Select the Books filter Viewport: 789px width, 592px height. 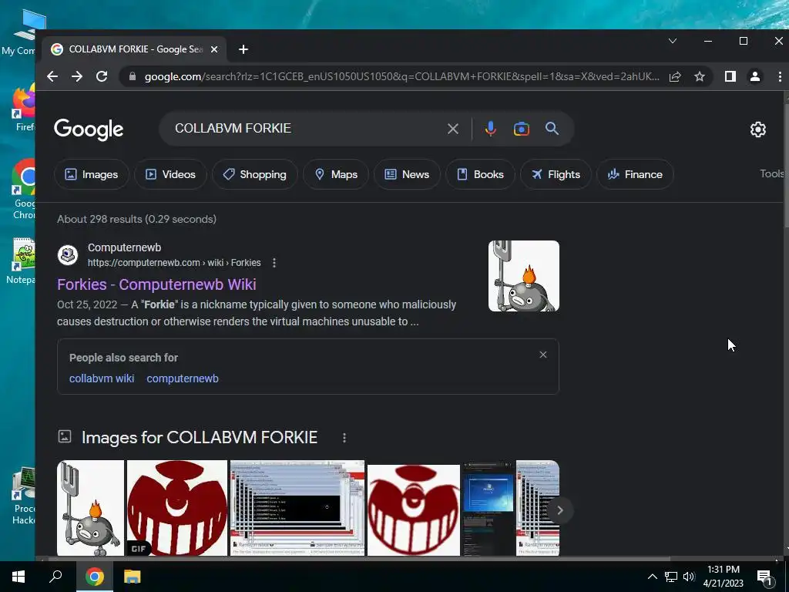tap(481, 174)
